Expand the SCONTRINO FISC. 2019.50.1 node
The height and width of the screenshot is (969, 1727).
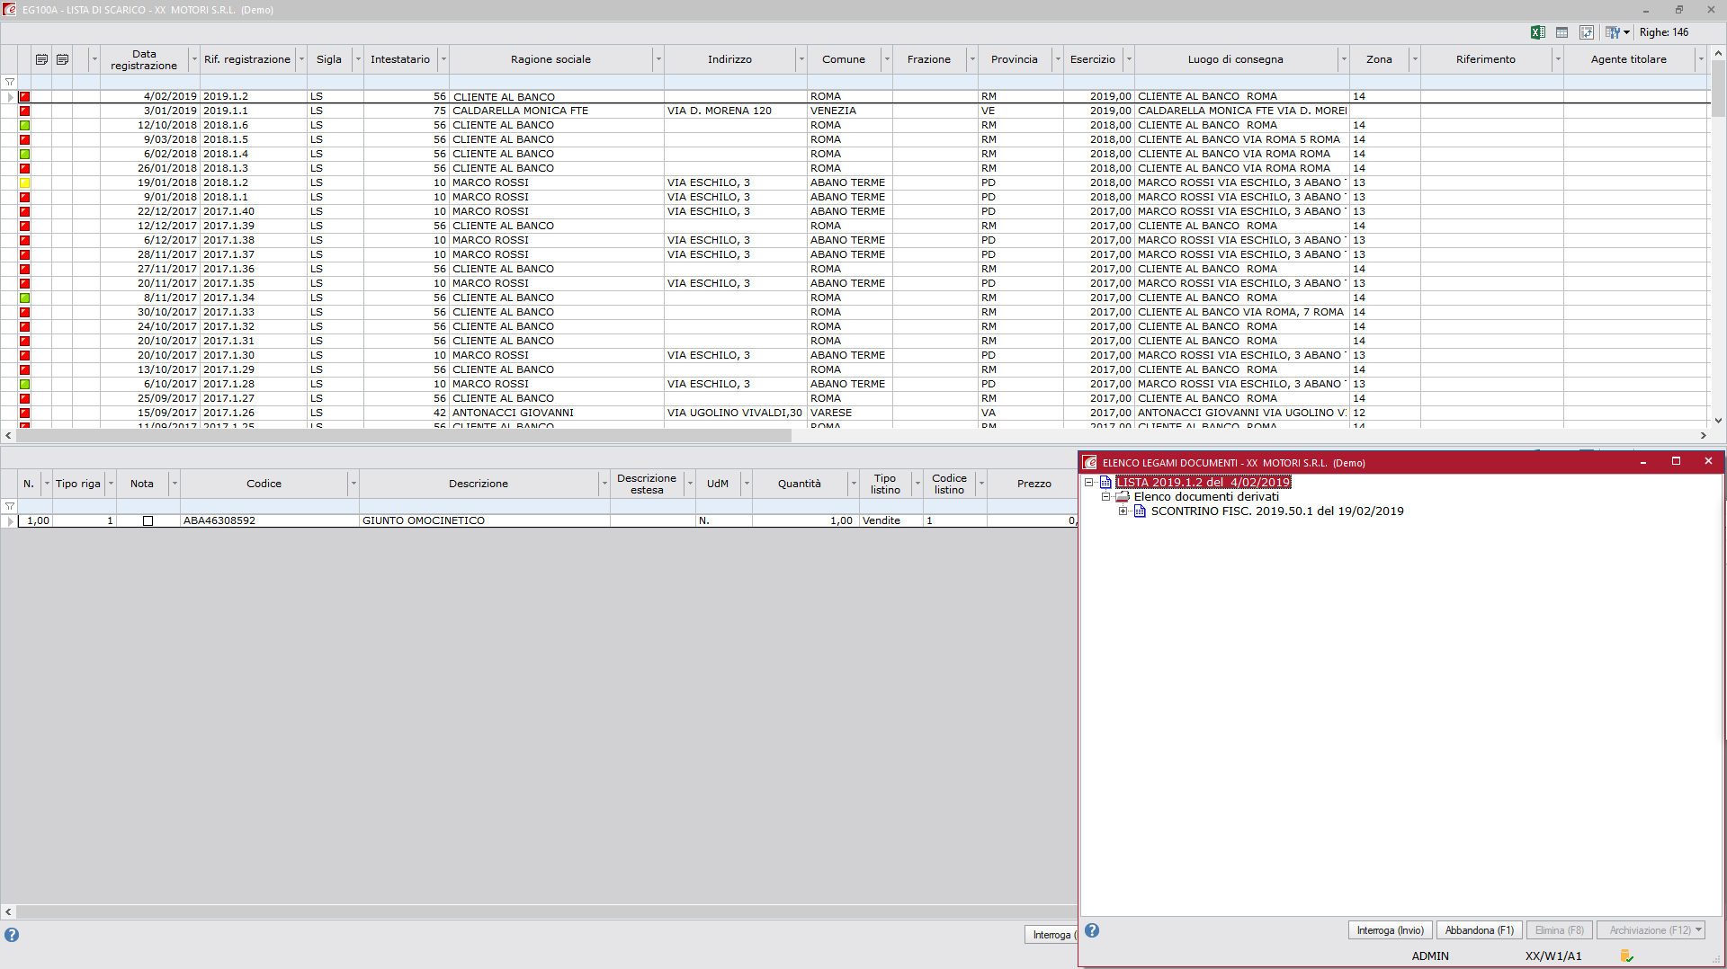1123,511
